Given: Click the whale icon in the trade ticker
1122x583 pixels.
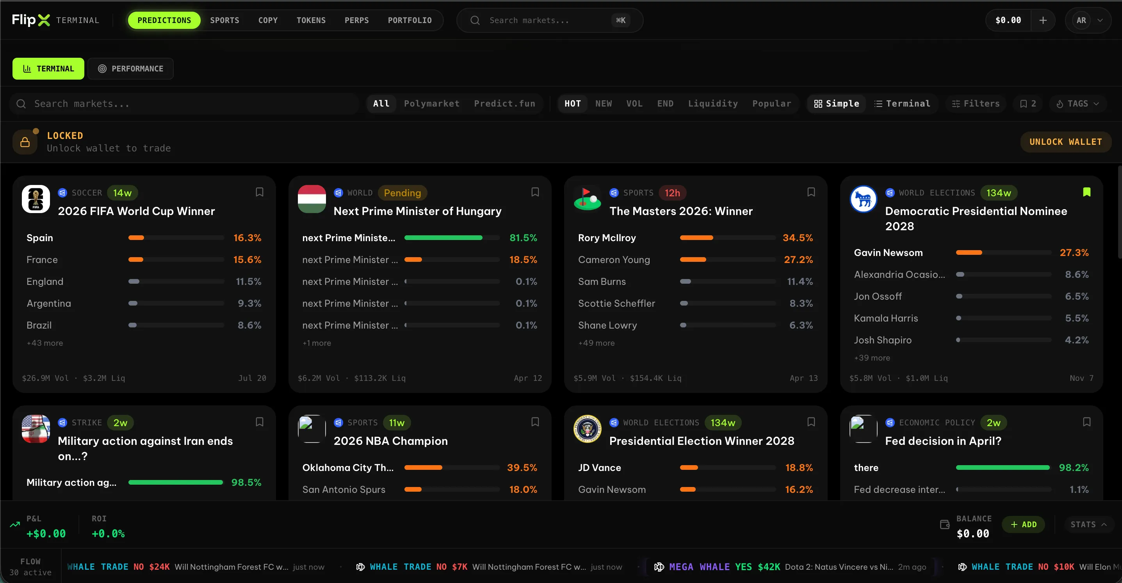Looking at the screenshot, I should pos(361,567).
